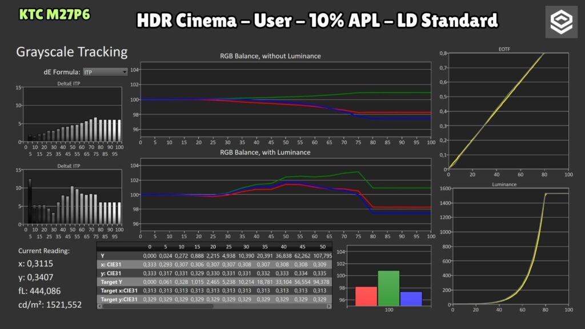Click the Luminance chart title
This screenshot has height=329, width=585.
coord(504,184)
